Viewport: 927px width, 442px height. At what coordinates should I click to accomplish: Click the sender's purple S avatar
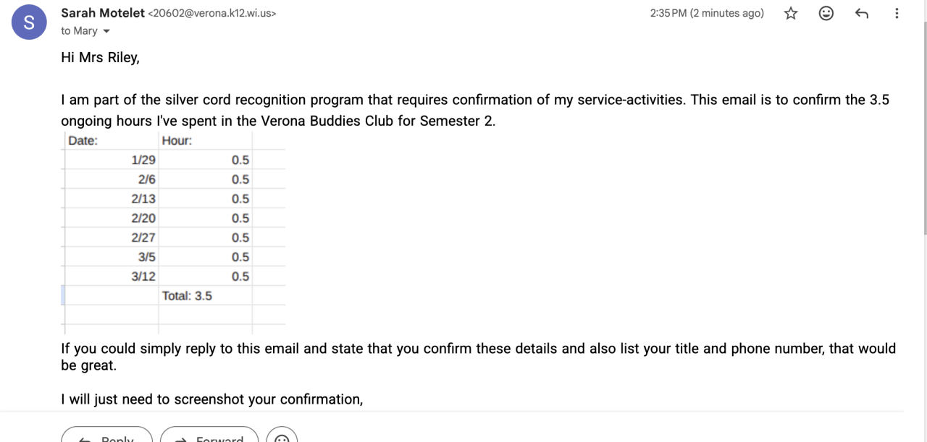pos(29,22)
